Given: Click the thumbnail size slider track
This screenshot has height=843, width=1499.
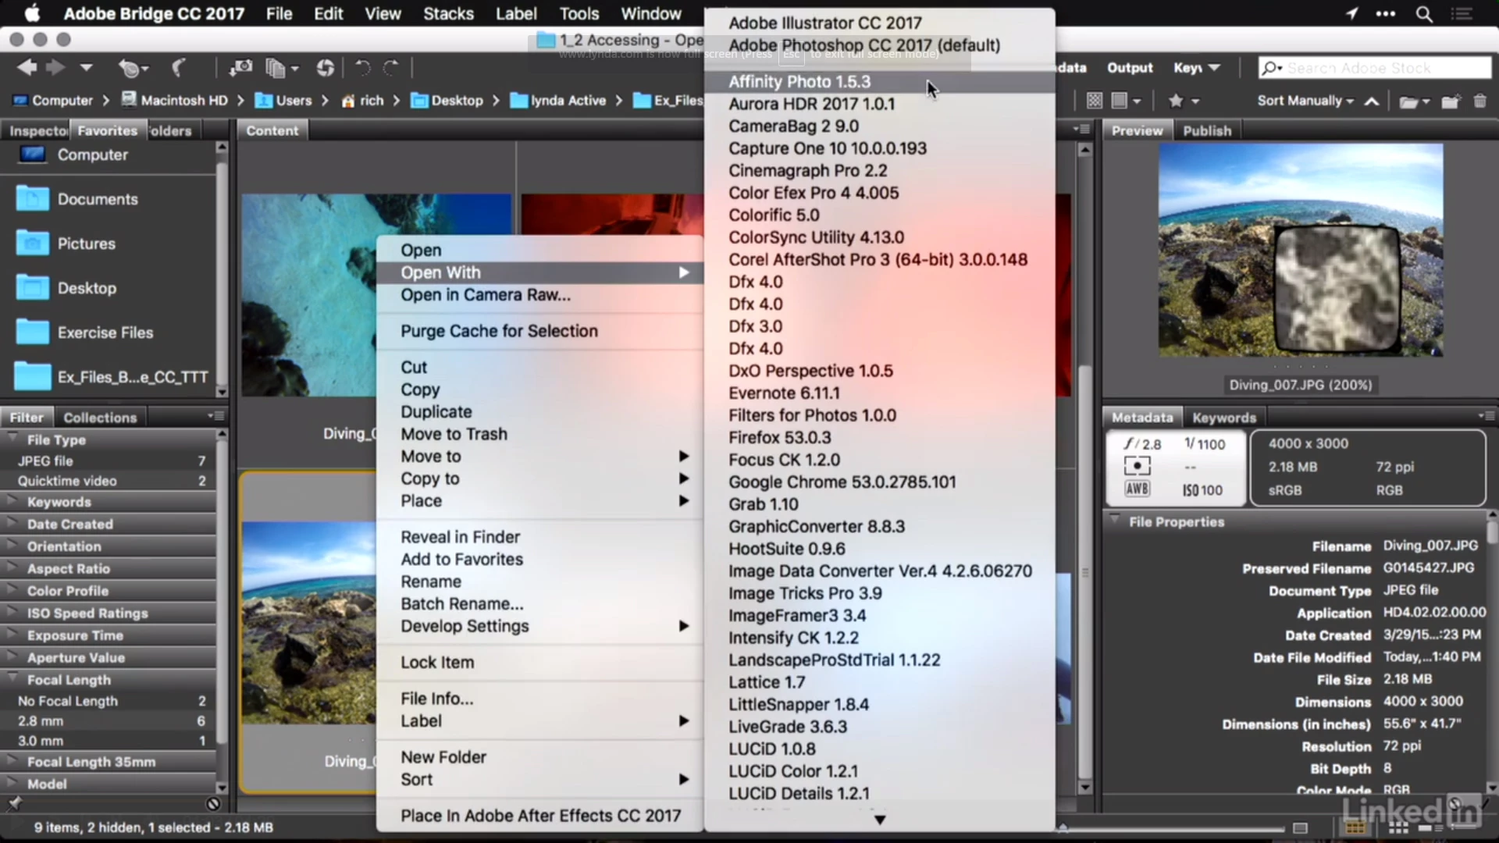Looking at the screenshot, I should pos(1171,828).
